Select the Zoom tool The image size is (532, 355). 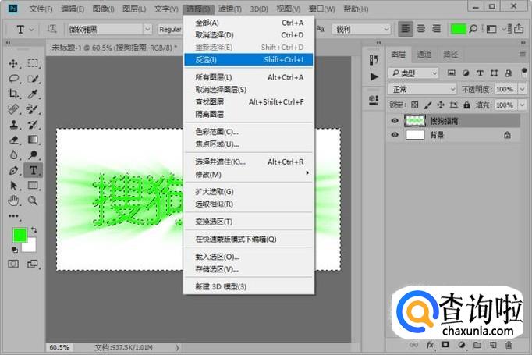tap(33, 201)
